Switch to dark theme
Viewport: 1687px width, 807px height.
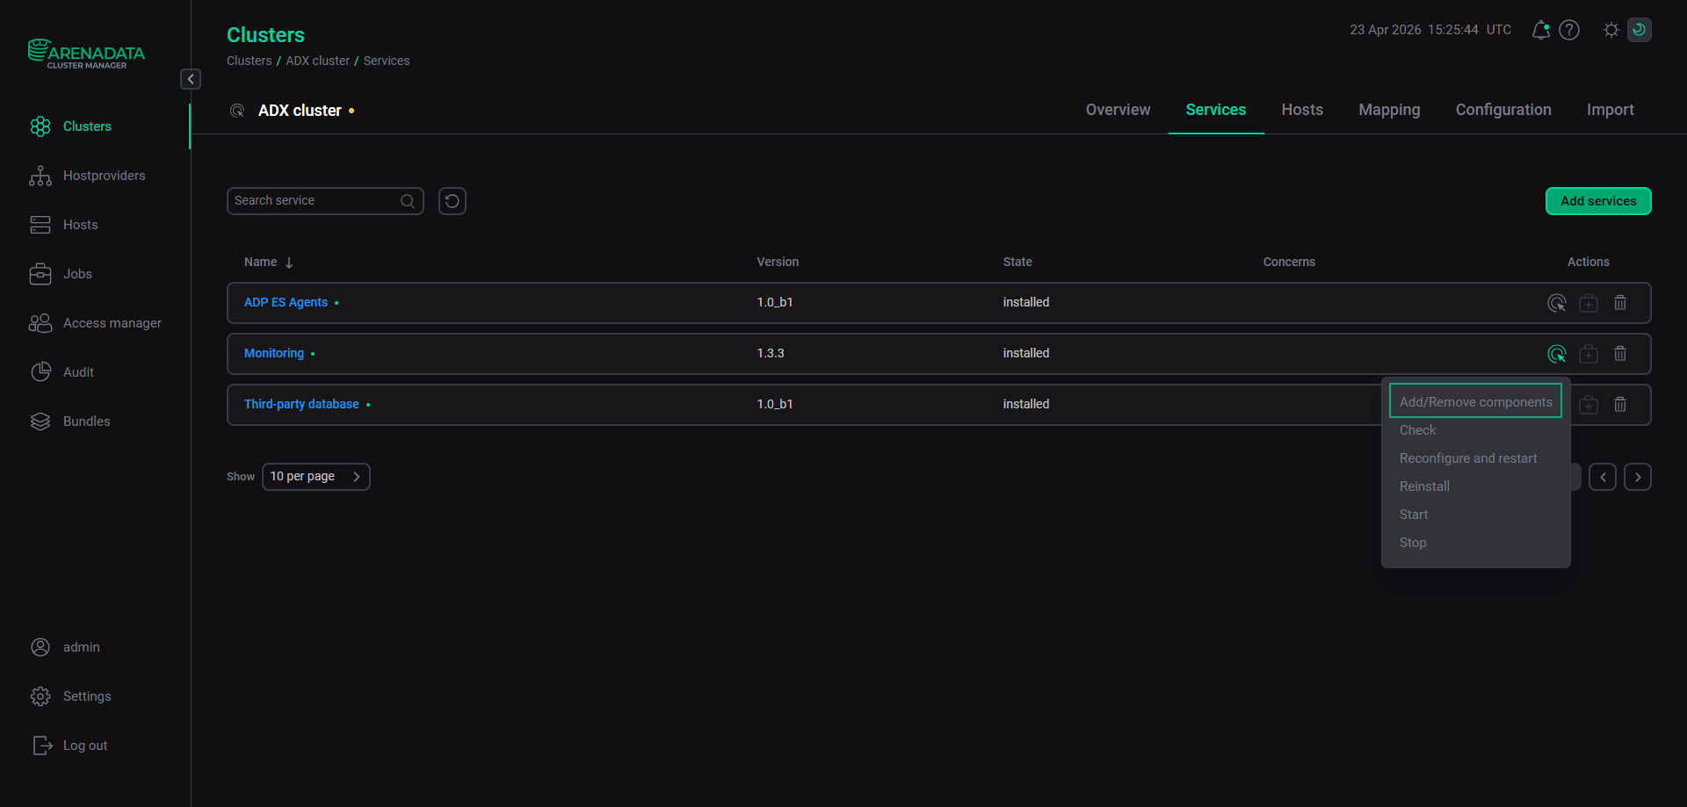point(1640,30)
